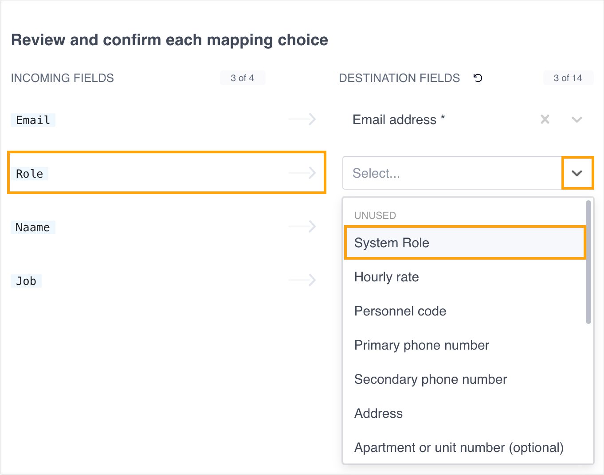Screen dimensions: 604x475
Task: Collapse the Role destination dropdown chevron
Action: click(x=577, y=173)
